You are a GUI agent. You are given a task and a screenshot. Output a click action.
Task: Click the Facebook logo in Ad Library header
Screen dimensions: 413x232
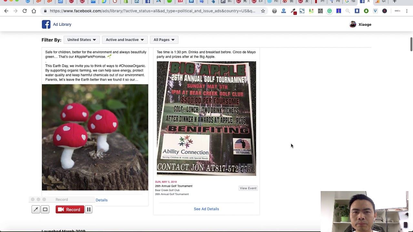coord(46,24)
